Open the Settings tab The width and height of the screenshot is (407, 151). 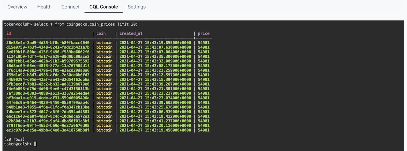(137, 7)
